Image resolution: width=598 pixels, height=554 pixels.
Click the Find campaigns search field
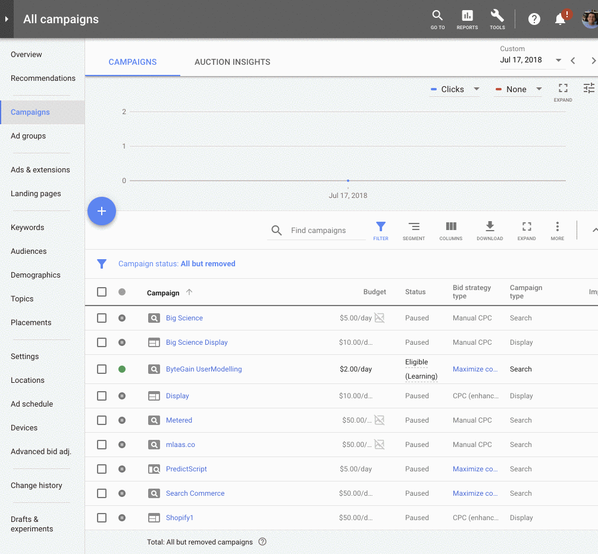point(325,231)
